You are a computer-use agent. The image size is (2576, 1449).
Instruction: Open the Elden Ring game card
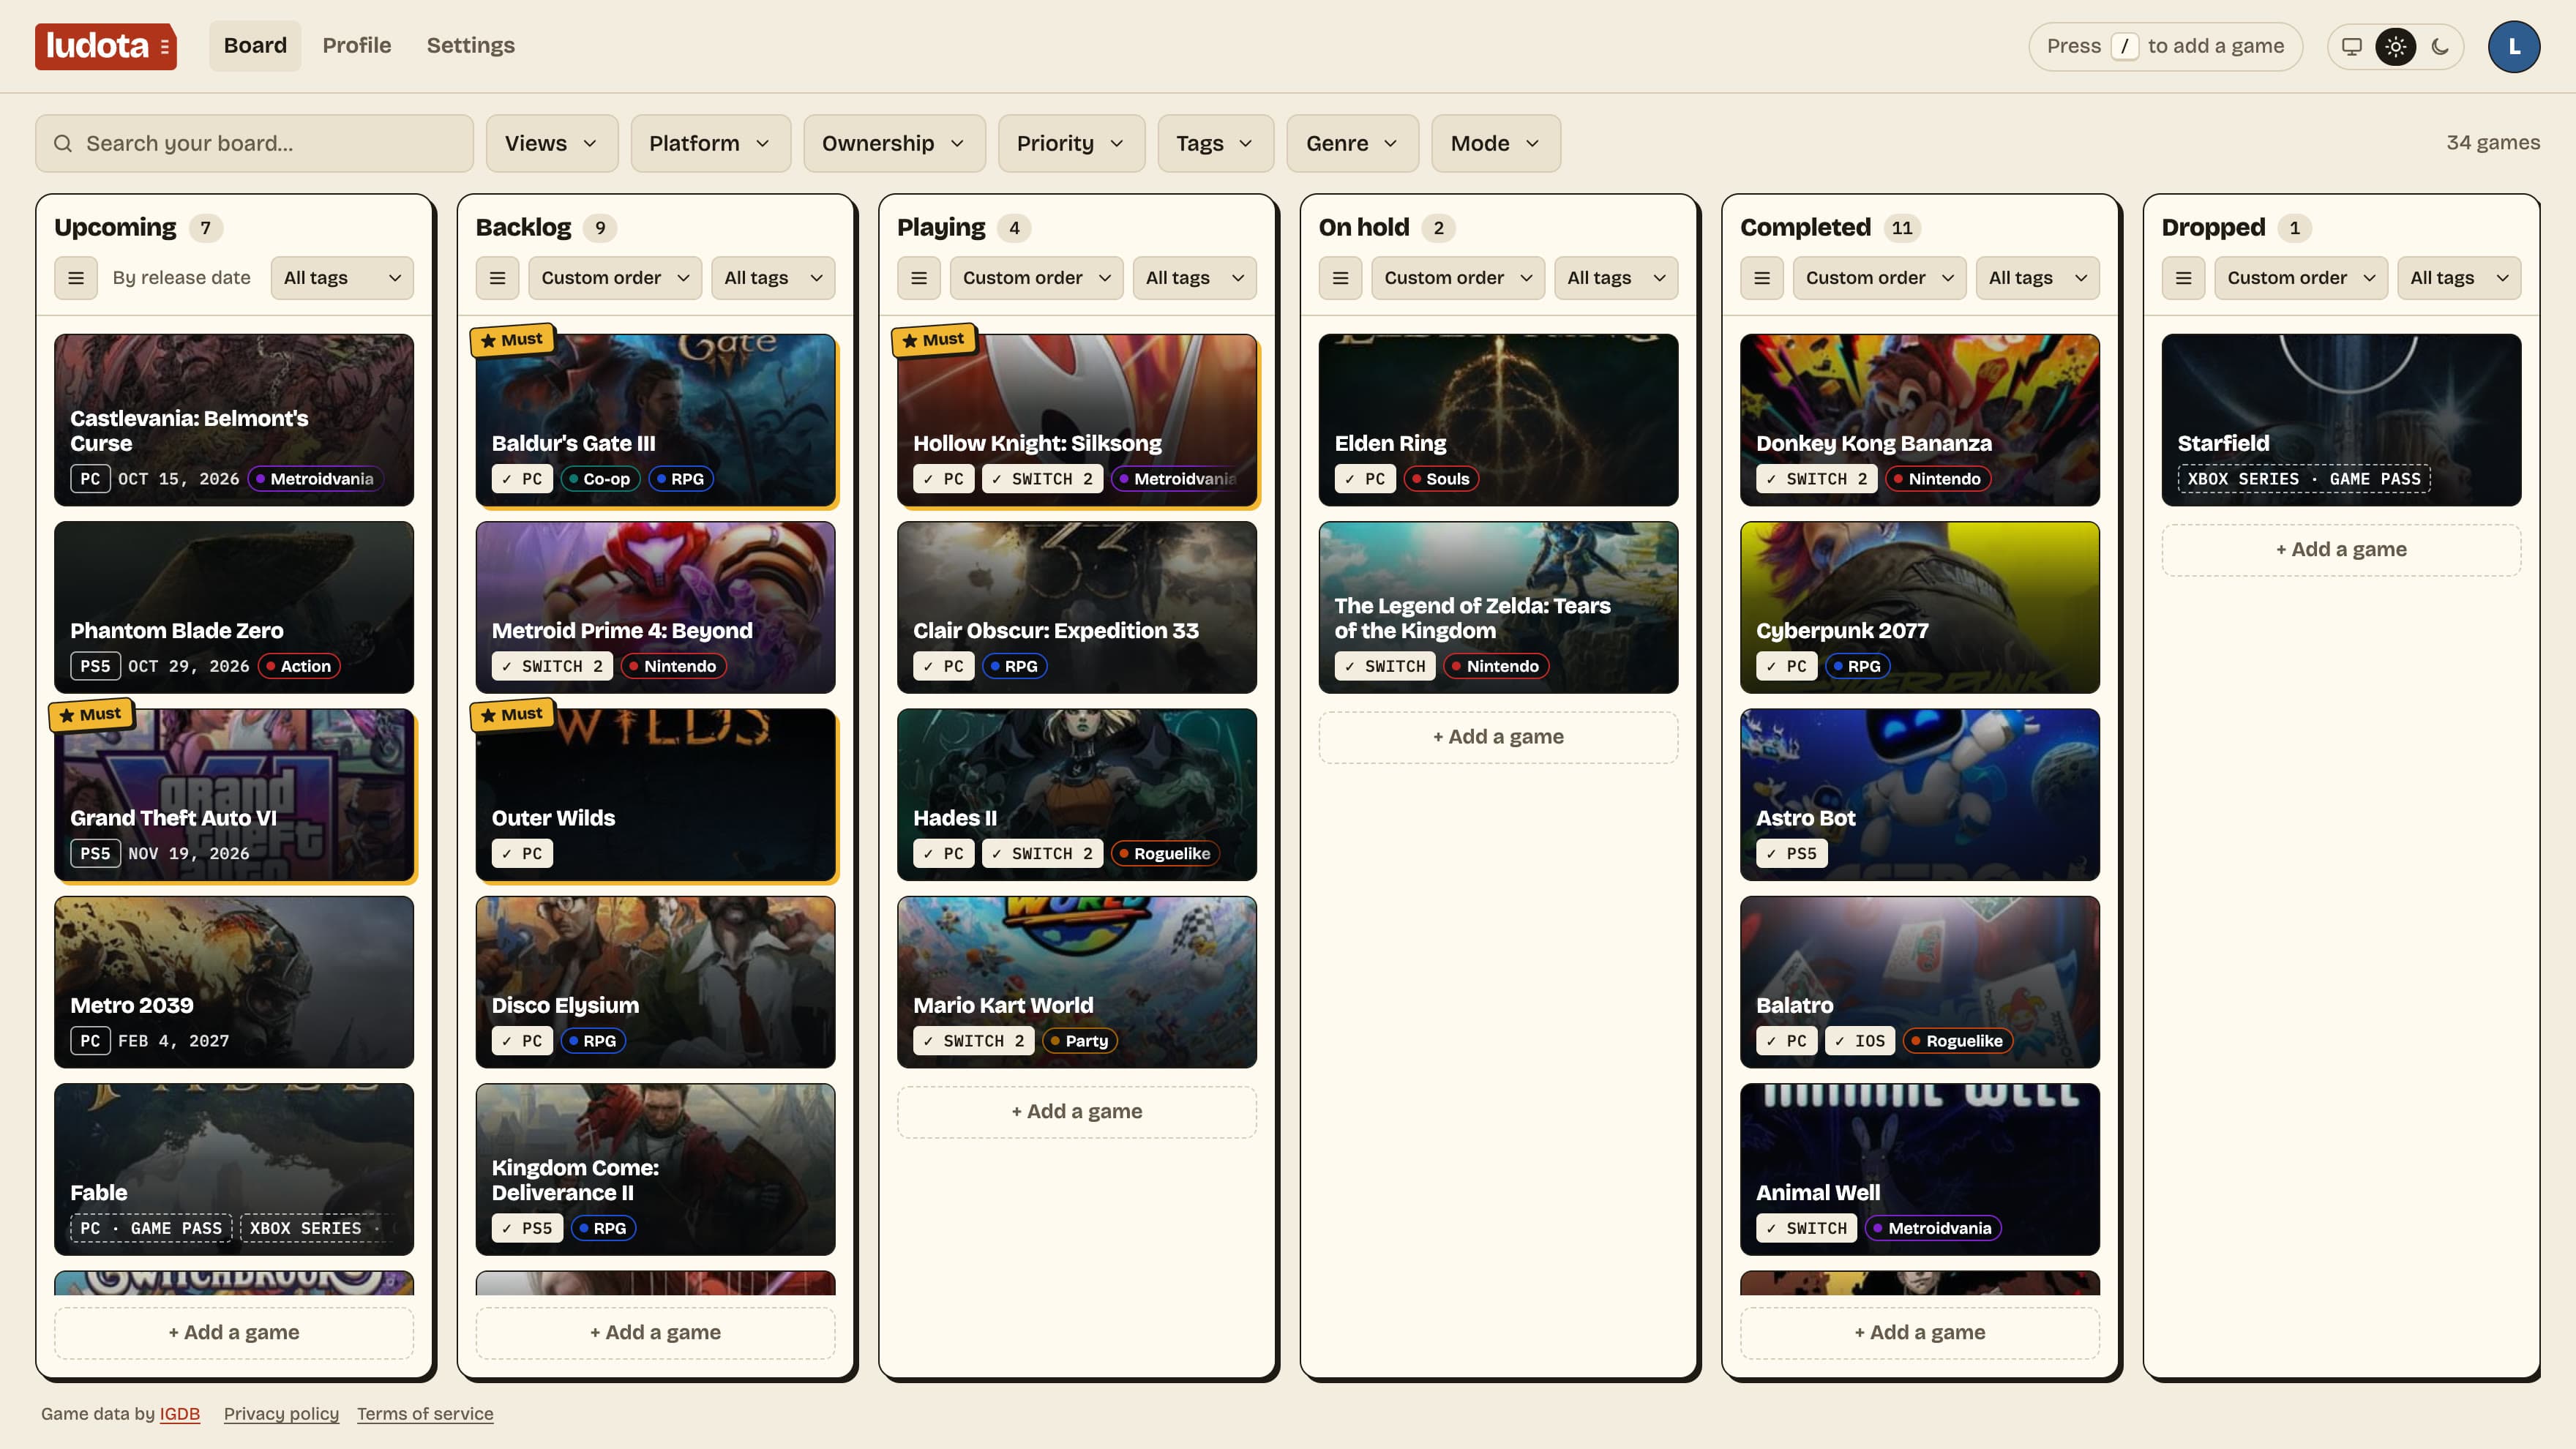pyautogui.click(x=1498, y=420)
